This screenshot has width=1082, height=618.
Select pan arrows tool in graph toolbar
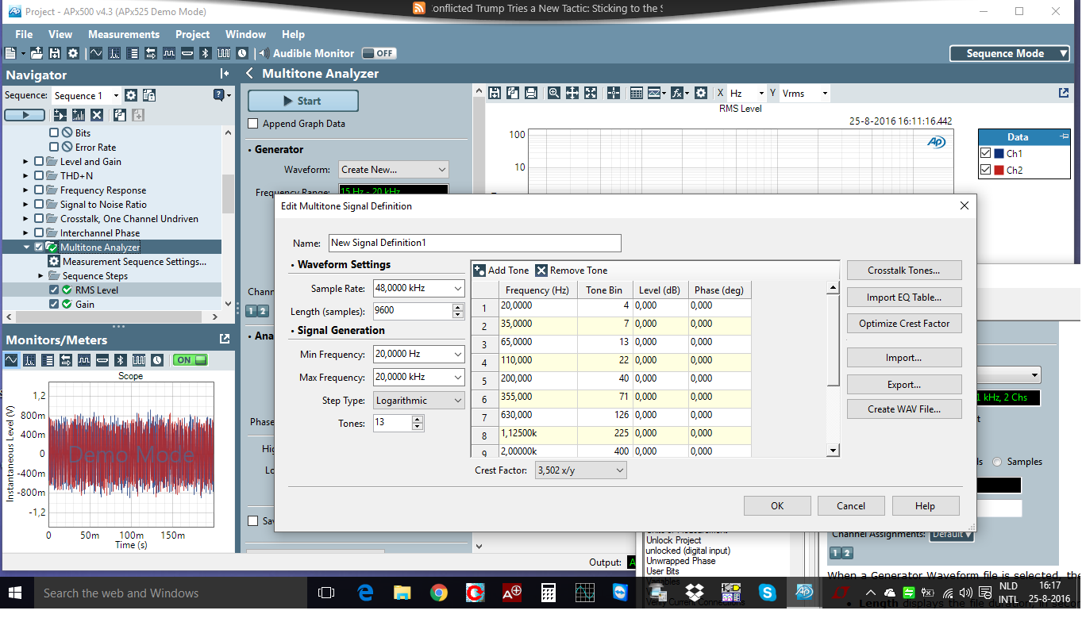[x=572, y=93]
